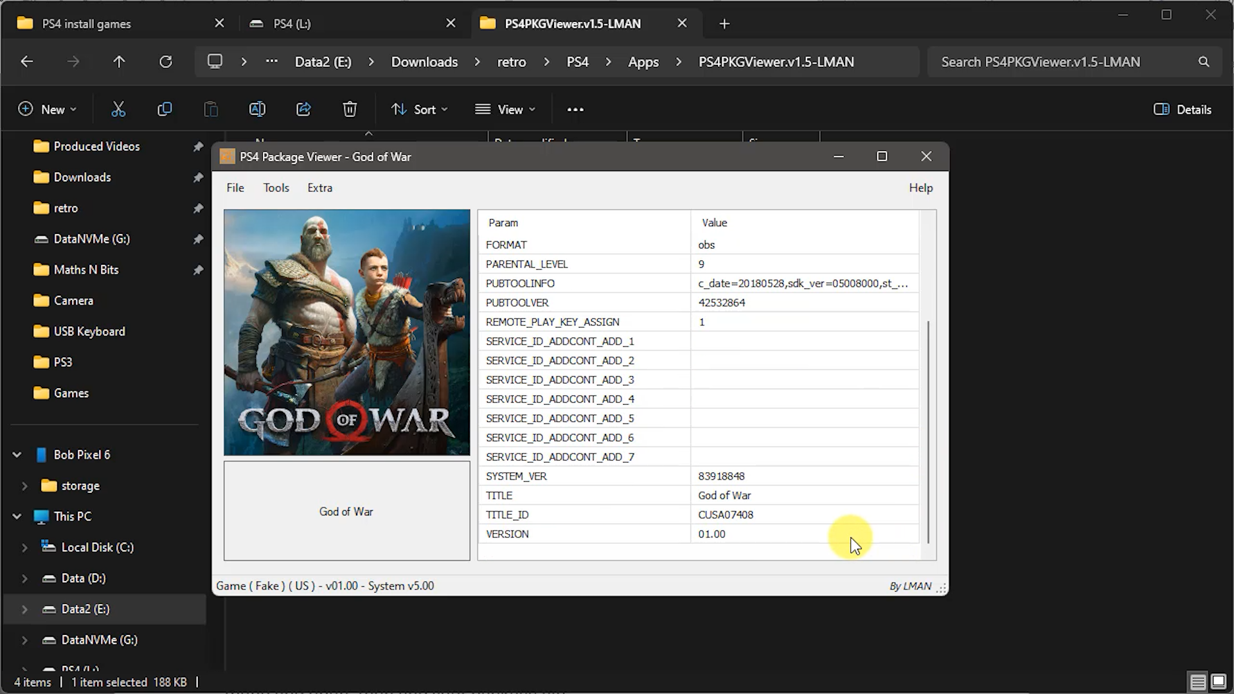Viewport: 1234px width, 694px height.
Task: Click the God of War cover artwork
Action: tap(346, 332)
